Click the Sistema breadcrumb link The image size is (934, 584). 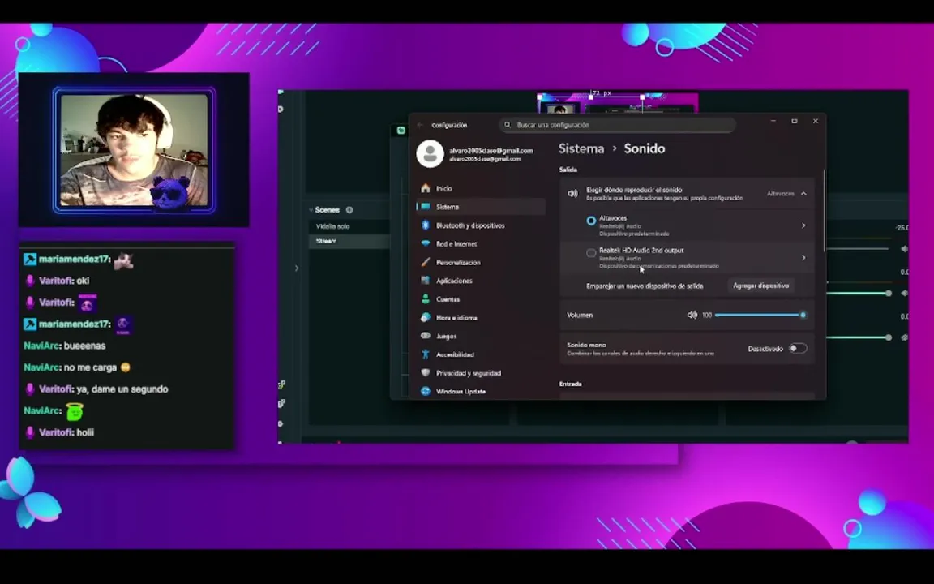[581, 149]
